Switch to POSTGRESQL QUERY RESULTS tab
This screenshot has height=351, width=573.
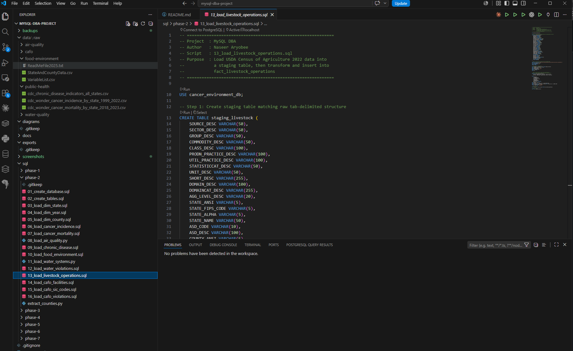click(309, 245)
